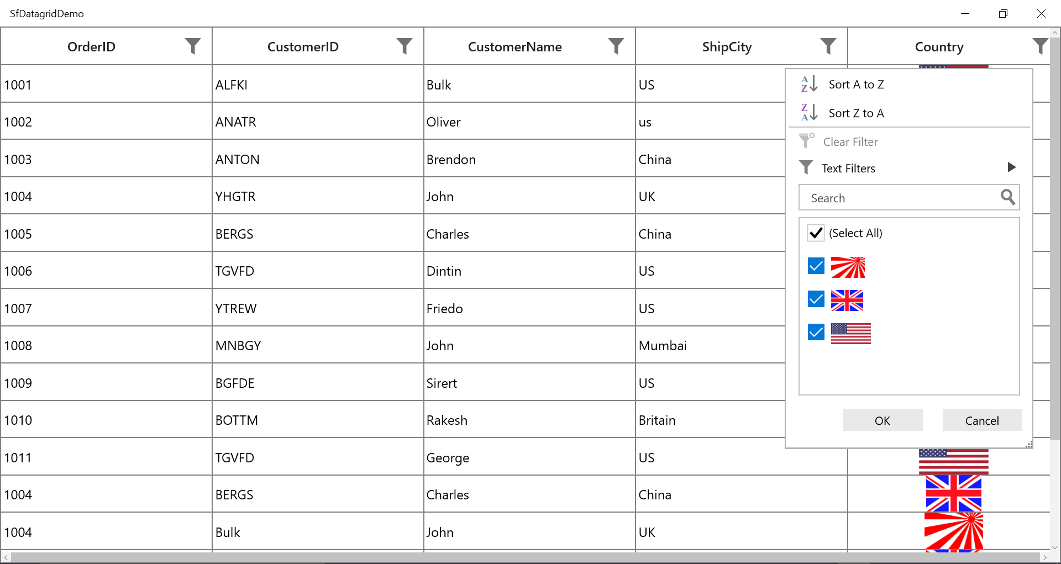Click the UK flag in BERGS 1004 row
This screenshot has width=1061, height=564.
tap(954, 494)
